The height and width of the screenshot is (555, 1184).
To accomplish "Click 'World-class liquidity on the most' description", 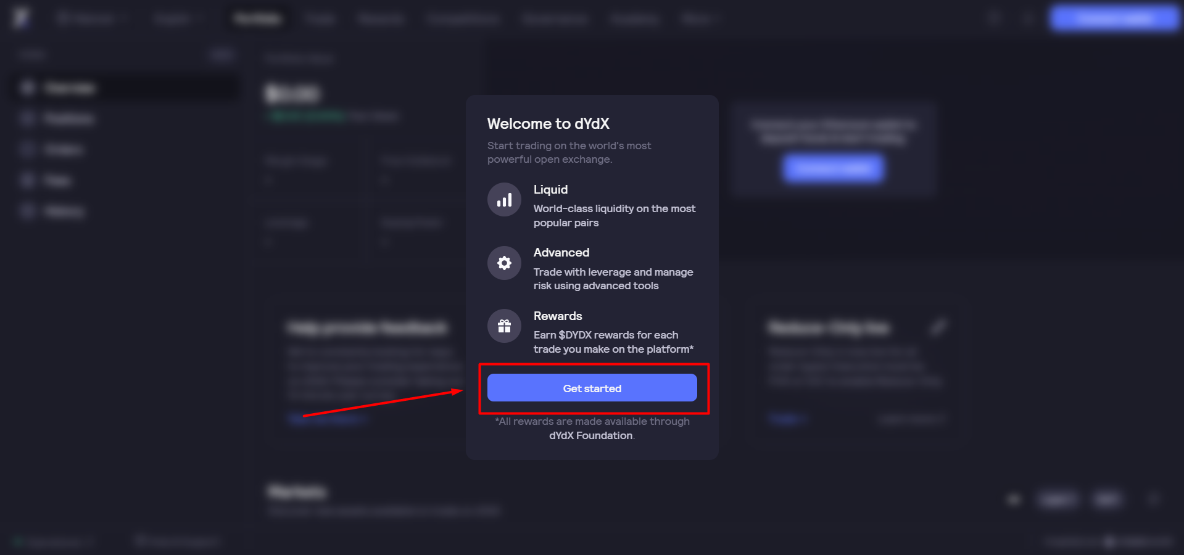I will 614,208.
